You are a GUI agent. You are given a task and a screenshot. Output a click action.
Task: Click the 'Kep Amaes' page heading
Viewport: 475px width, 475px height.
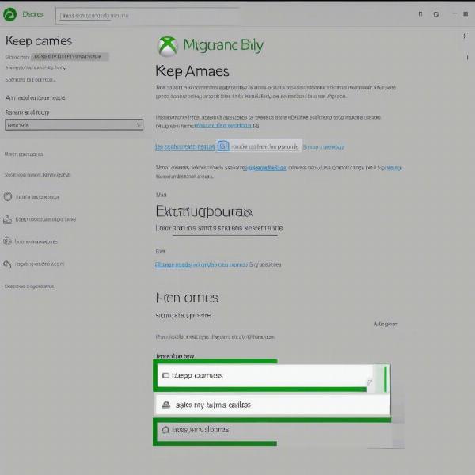[192, 71]
